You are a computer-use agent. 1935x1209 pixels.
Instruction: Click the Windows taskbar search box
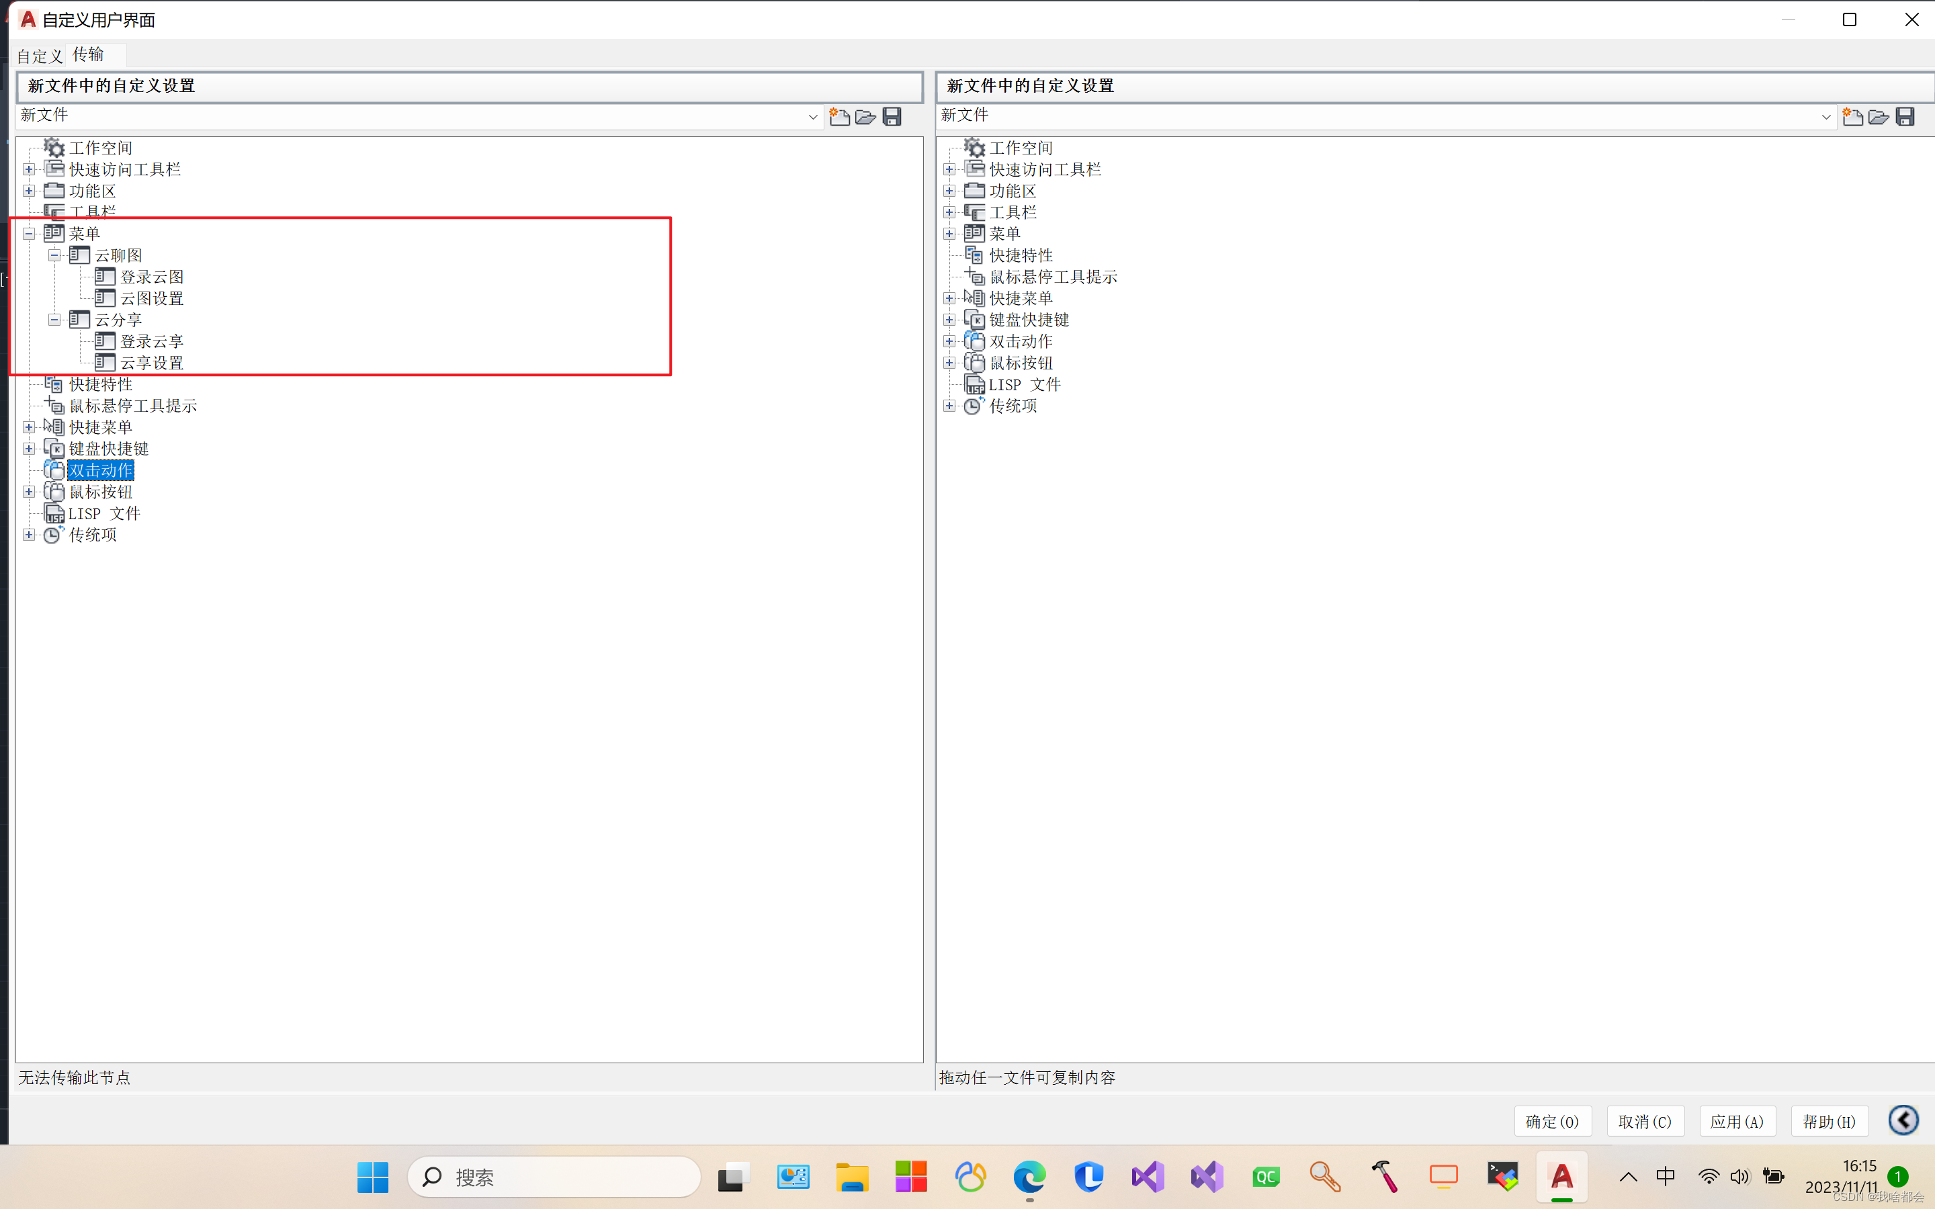coord(554,1177)
